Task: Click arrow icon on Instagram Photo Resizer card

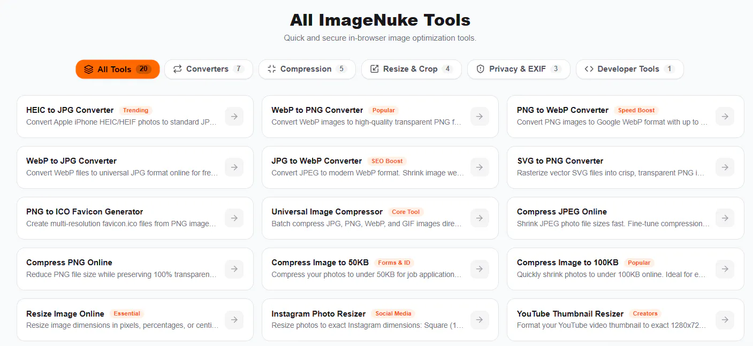Action: 480,320
